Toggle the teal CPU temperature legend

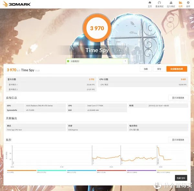click(x=52, y=171)
